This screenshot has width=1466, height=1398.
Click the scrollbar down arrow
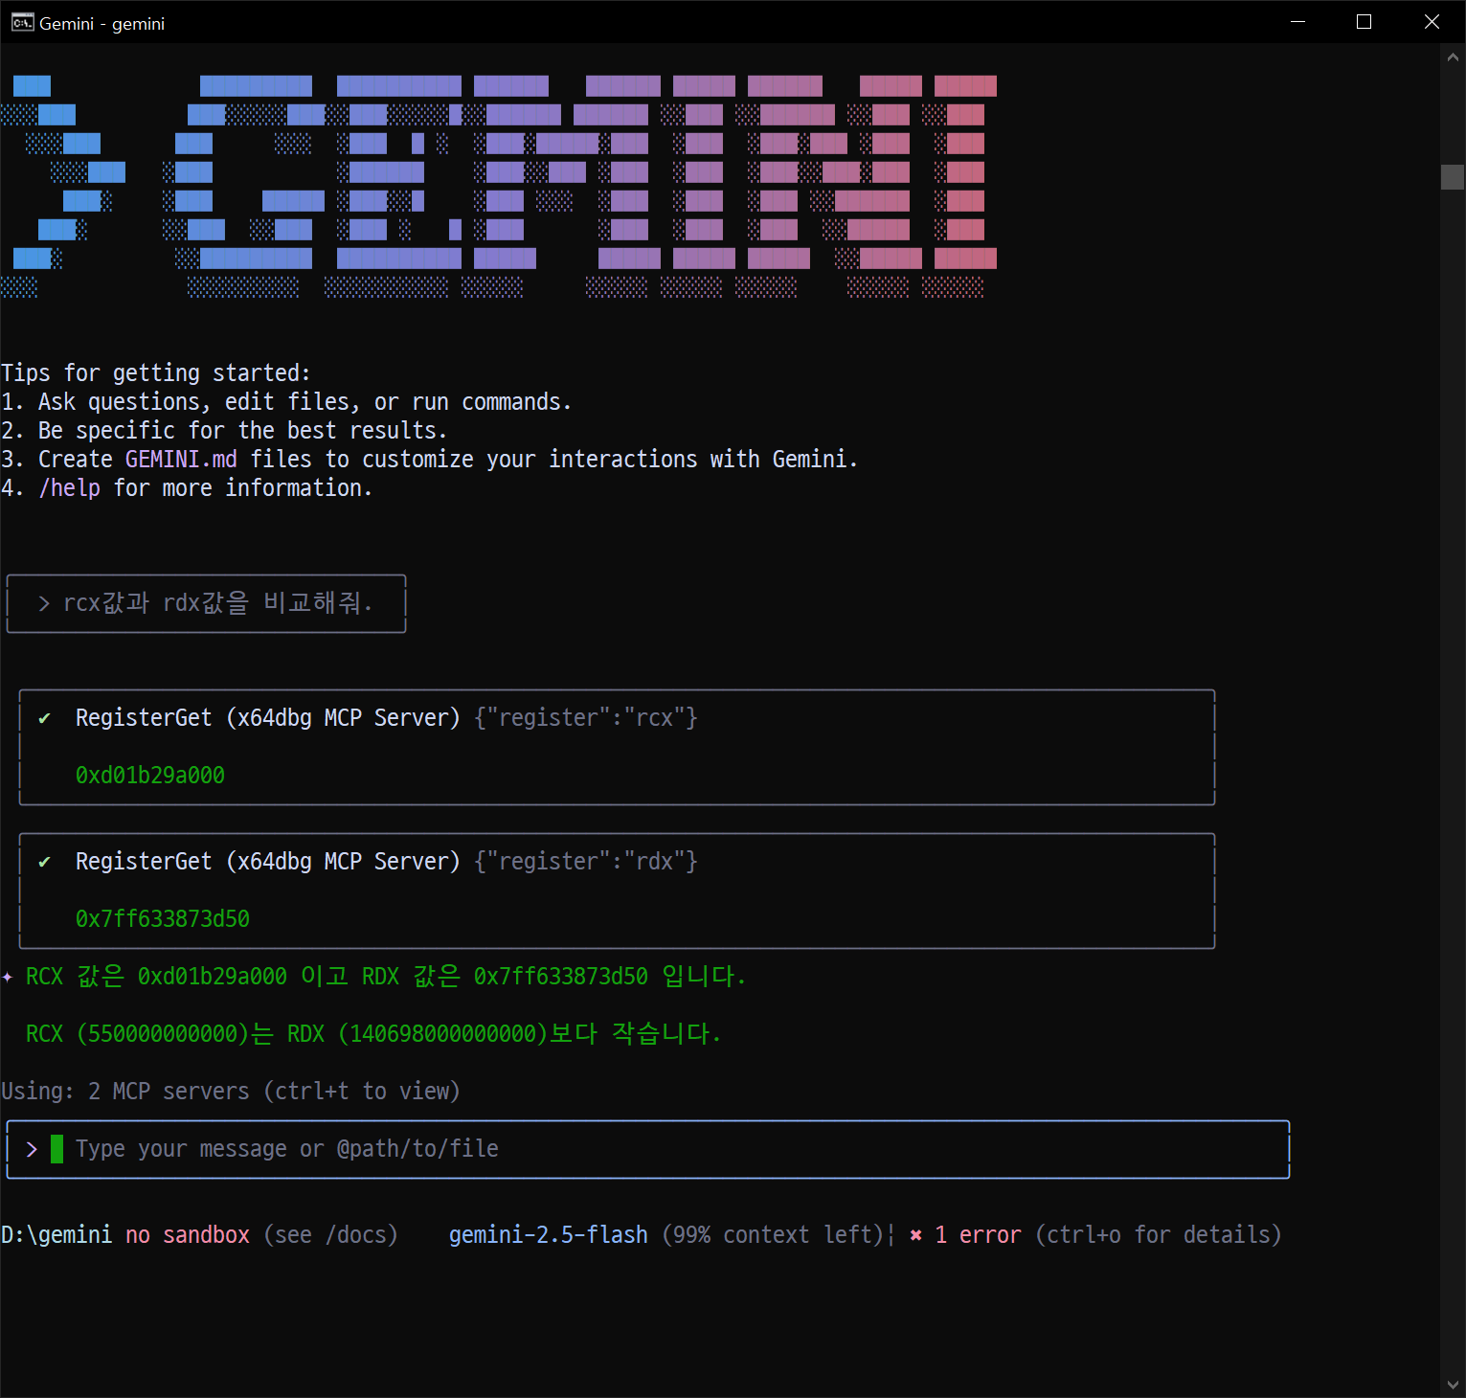[x=1453, y=1385]
